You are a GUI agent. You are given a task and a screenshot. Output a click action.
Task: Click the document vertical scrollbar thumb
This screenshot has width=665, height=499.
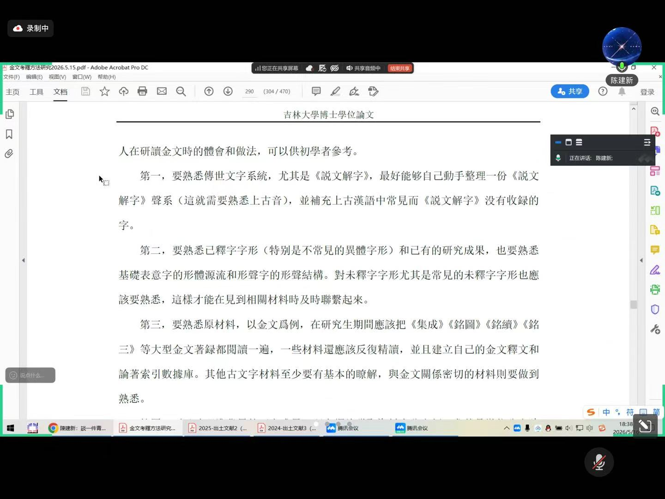pos(634,304)
